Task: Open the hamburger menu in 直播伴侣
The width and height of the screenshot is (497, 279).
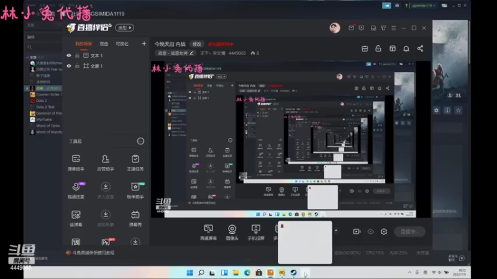Action: coord(394,28)
